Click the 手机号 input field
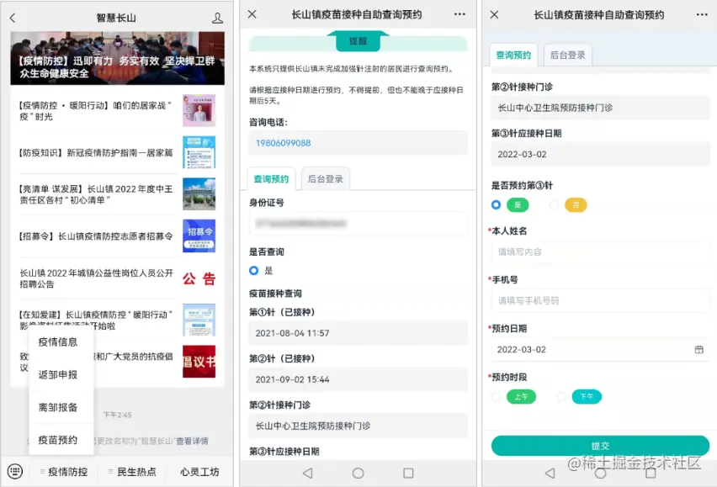This screenshot has height=487, width=717. [x=600, y=300]
